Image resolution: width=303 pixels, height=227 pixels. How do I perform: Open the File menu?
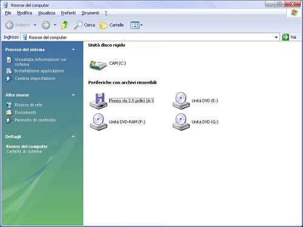(x=8, y=13)
